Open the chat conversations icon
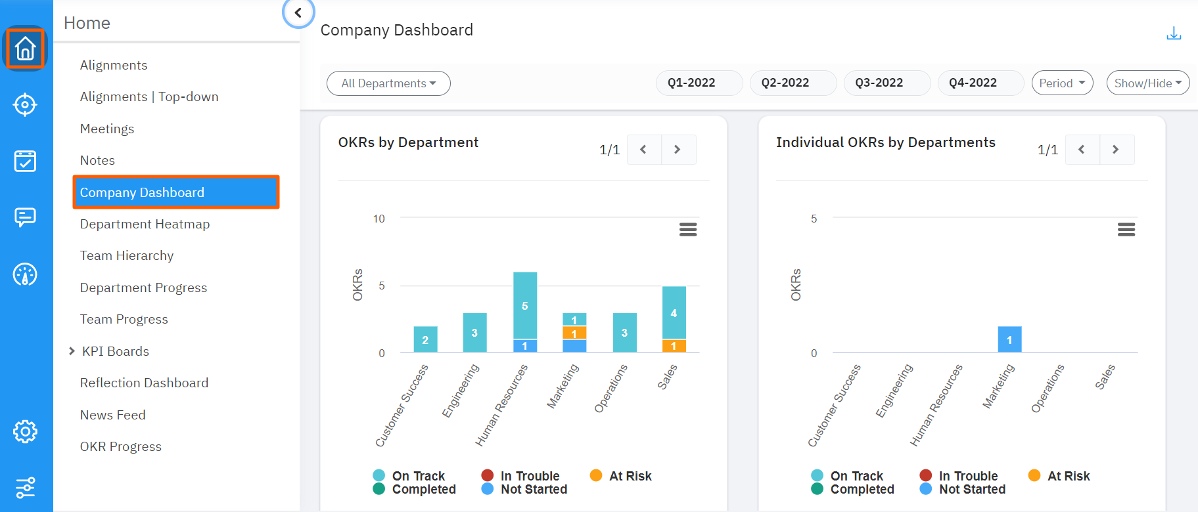Image resolution: width=1198 pixels, height=512 pixels. point(25,217)
